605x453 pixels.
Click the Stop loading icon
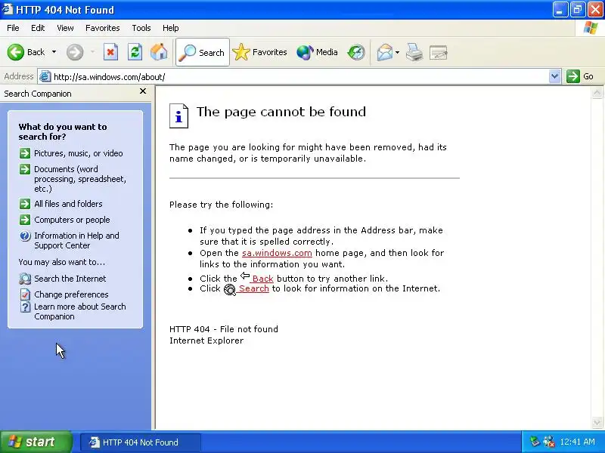[110, 52]
